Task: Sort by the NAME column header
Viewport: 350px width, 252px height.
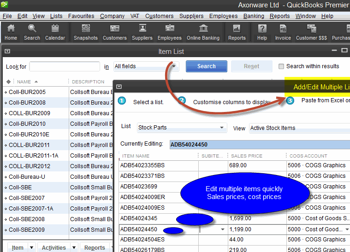Action: 24,82
